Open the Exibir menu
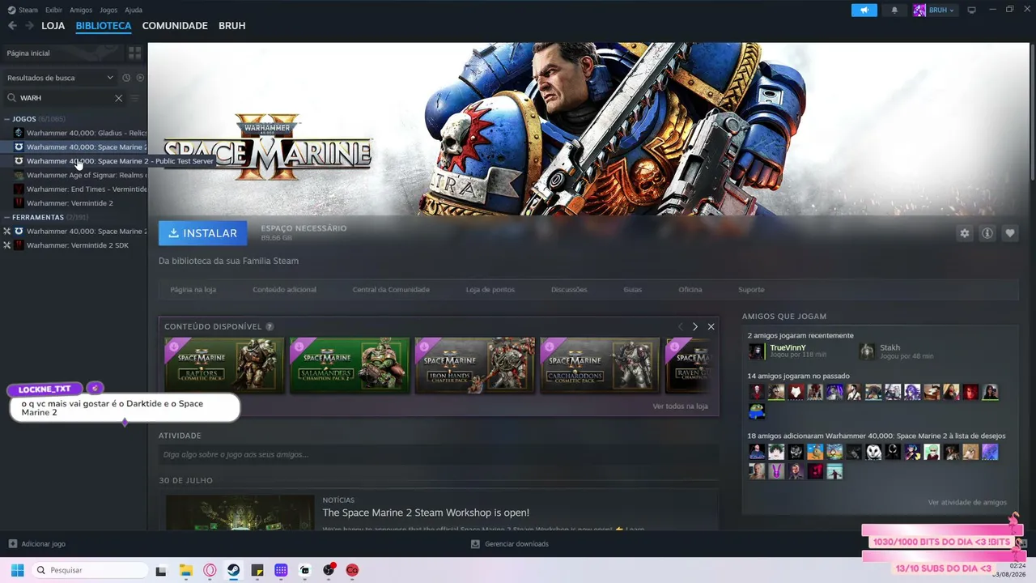The width and height of the screenshot is (1036, 583). click(x=53, y=10)
